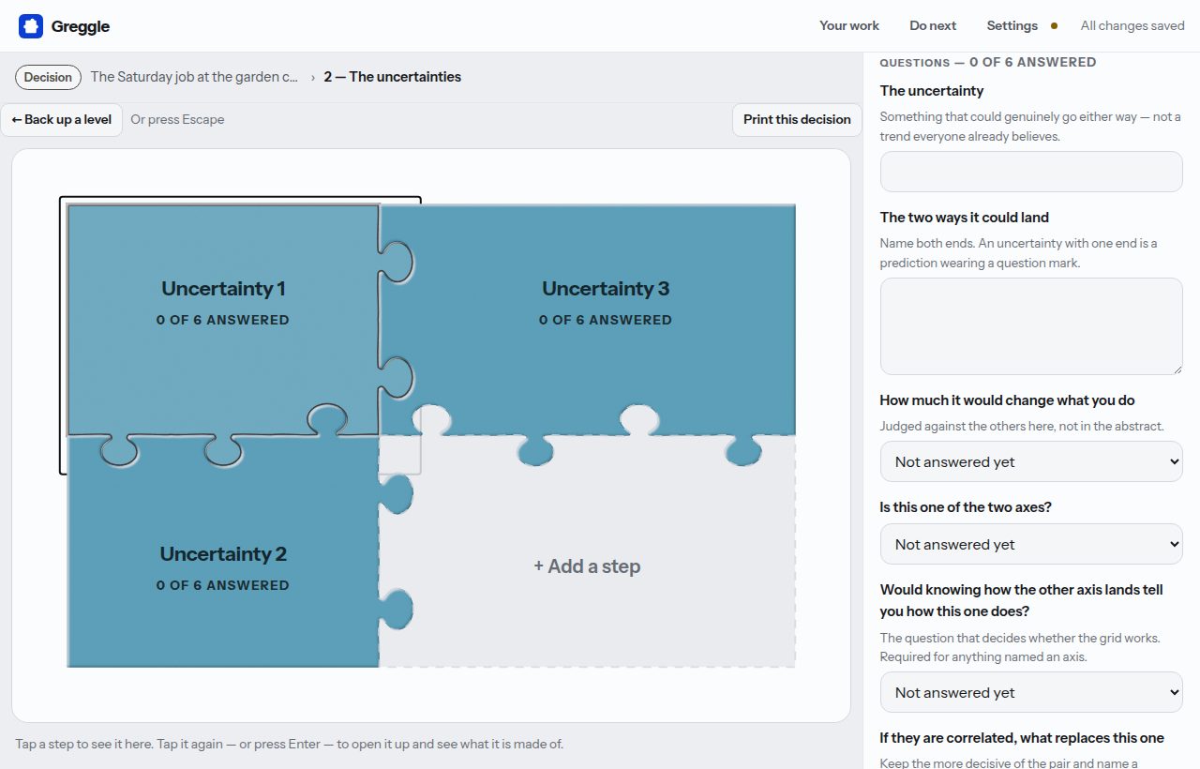Screen dimensions: 1200x769
Task: Click the 'Questions — 0 of 6 answered' heading
Action: 988,62
